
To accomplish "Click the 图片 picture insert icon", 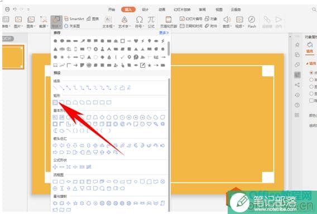I will [18, 22].
